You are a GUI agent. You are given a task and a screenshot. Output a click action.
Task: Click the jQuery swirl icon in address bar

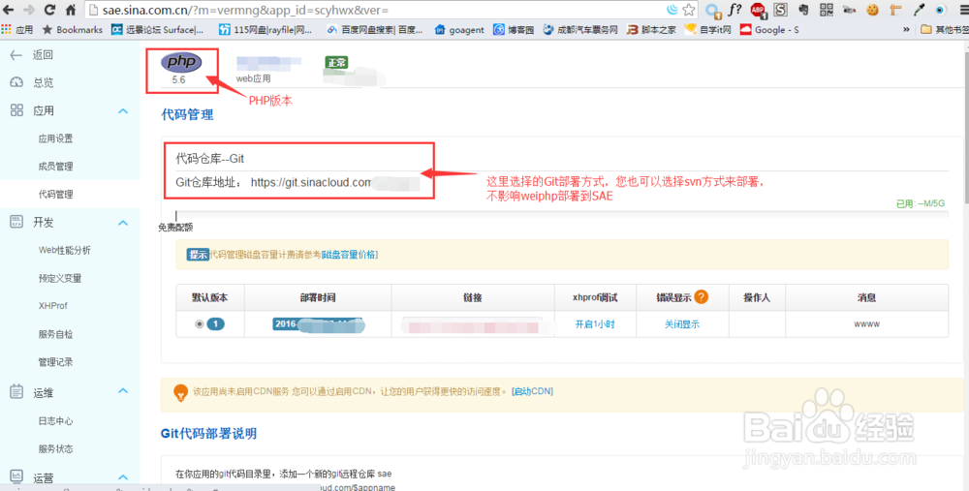coord(672,10)
